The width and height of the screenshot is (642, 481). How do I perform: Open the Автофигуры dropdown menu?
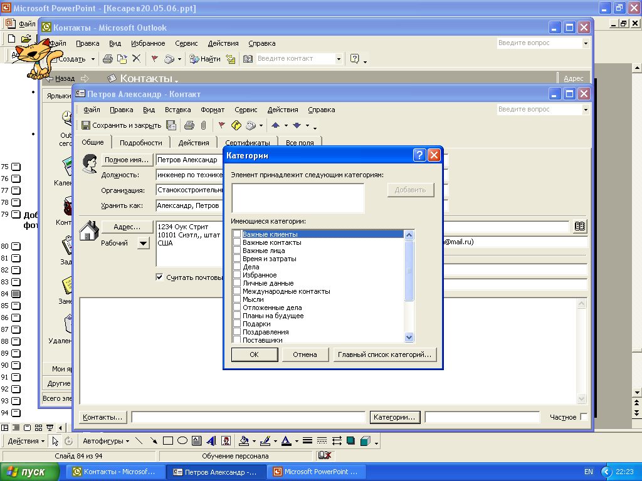(x=106, y=441)
